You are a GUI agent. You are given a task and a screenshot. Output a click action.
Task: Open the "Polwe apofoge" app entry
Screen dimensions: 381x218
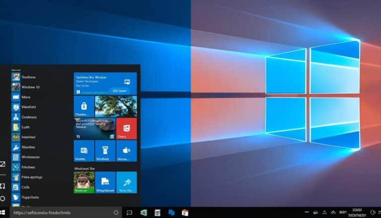point(27,177)
